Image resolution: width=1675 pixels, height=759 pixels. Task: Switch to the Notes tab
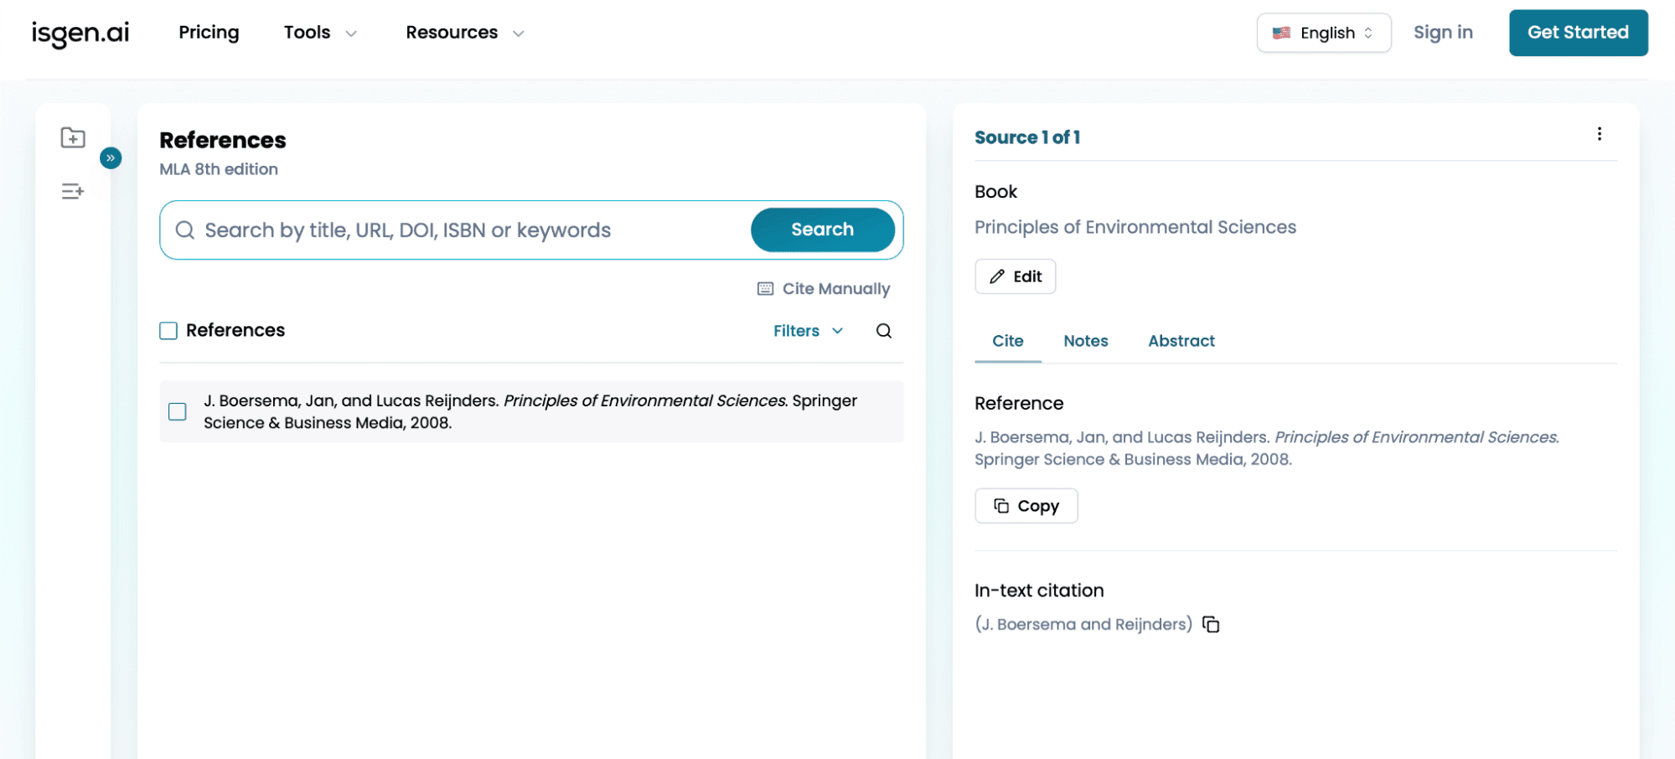pyautogui.click(x=1085, y=341)
